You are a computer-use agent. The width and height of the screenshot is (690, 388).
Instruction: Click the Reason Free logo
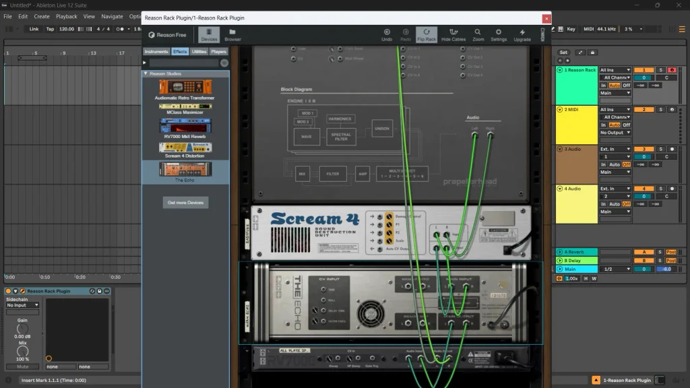[167, 35]
